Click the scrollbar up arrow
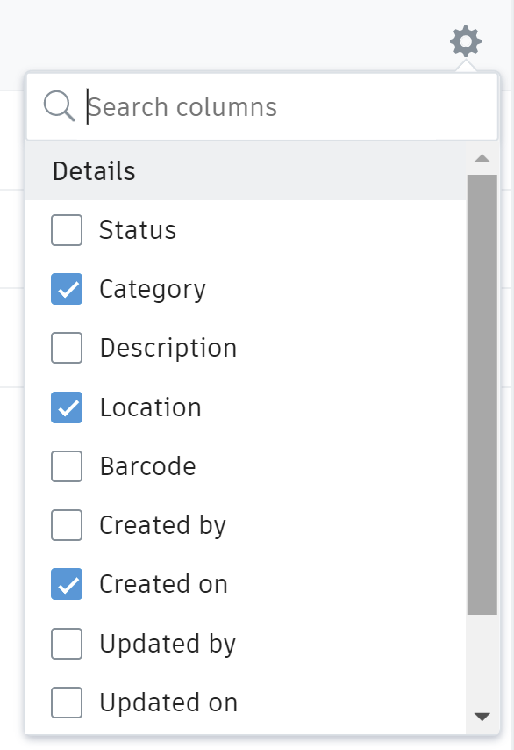The width and height of the screenshot is (514, 750). point(482,157)
